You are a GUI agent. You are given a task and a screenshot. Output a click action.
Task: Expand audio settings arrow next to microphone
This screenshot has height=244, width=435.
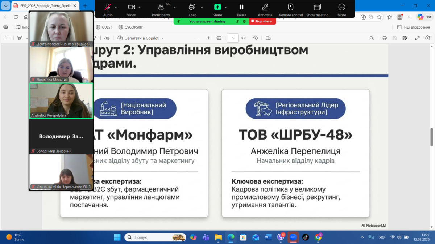click(x=116, y=7)
